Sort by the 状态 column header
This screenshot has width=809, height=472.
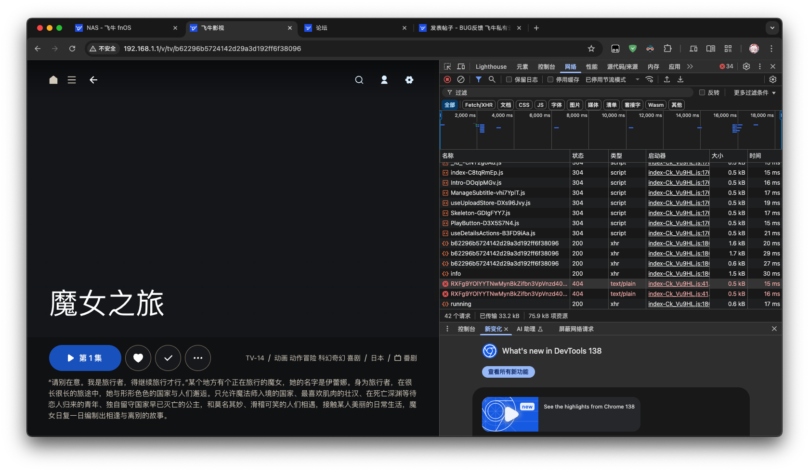tap(588, 155)
